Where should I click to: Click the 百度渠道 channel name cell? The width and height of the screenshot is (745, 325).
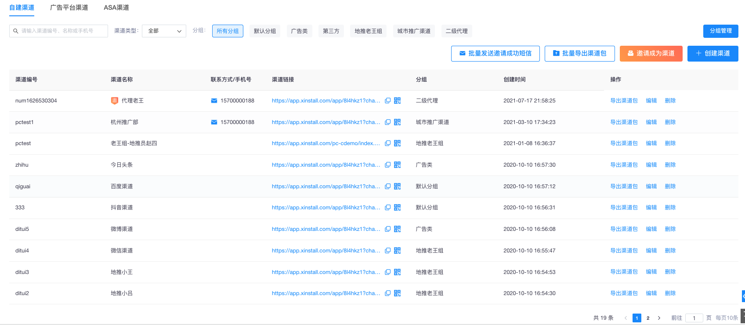coord(122,186)
